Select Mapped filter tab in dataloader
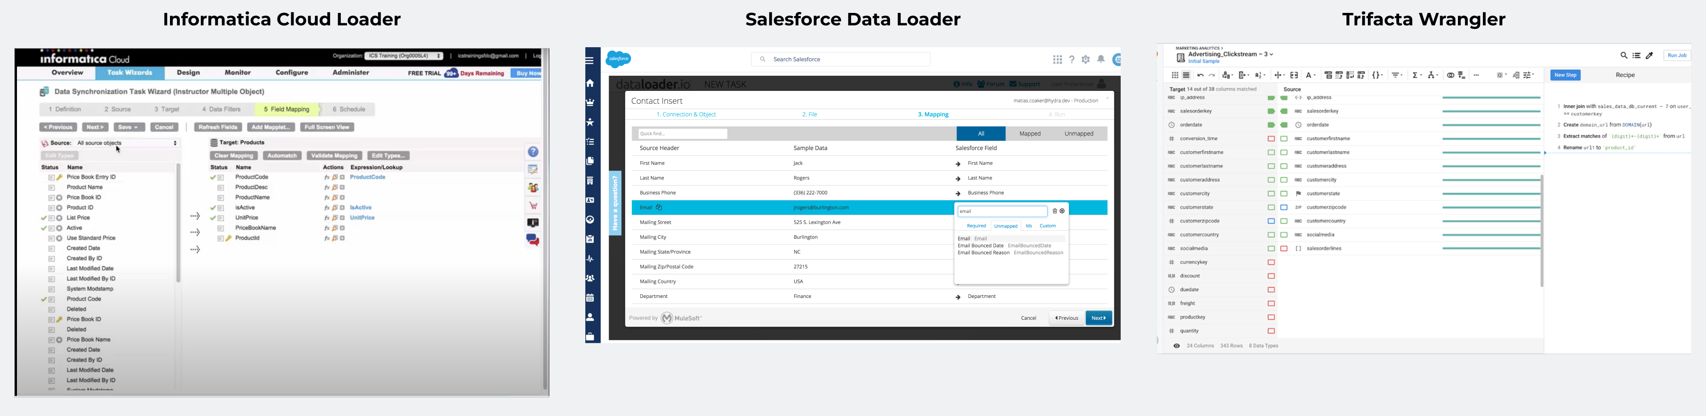The width and height of the screenshot is (1706, 416). point(1030,134)
